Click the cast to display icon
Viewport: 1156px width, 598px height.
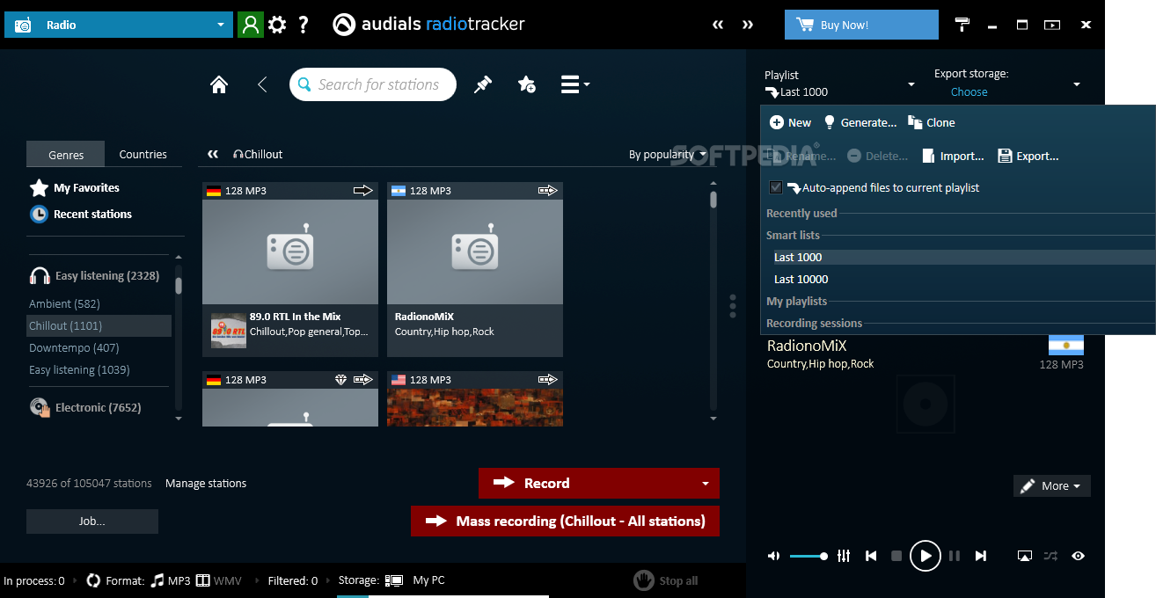click(x=1024, y=556)
